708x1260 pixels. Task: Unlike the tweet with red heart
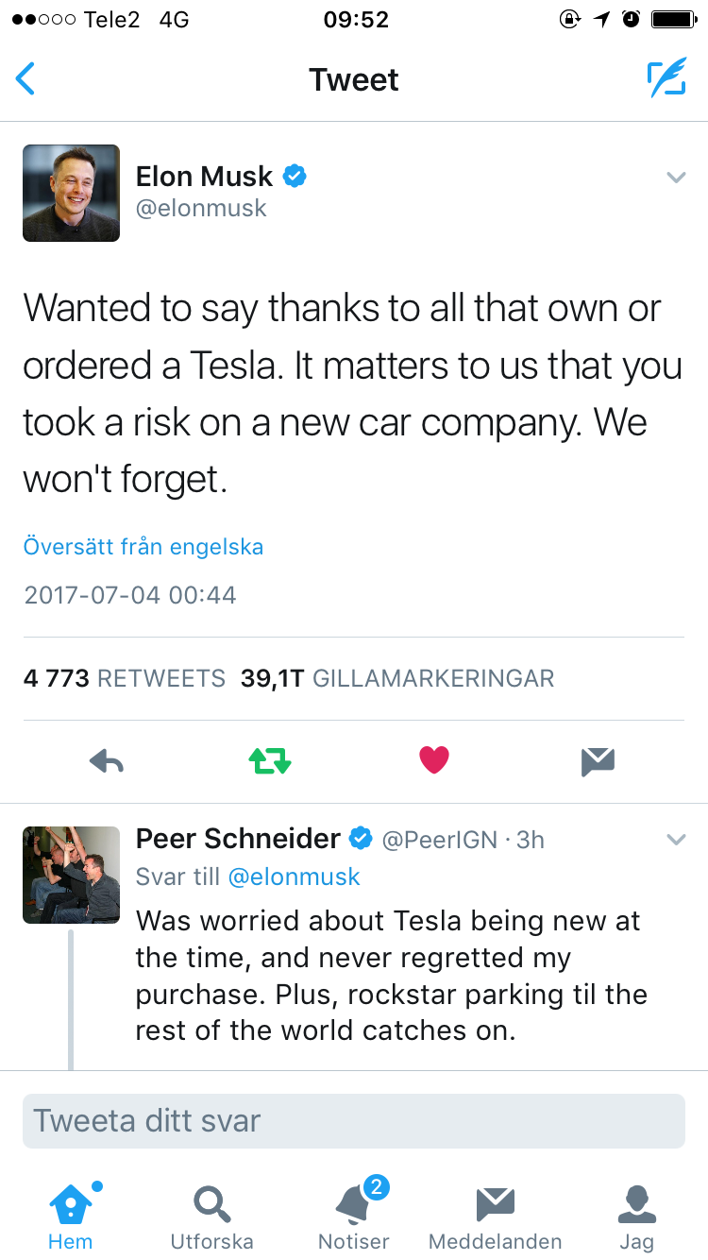click(x=434, y=760)
